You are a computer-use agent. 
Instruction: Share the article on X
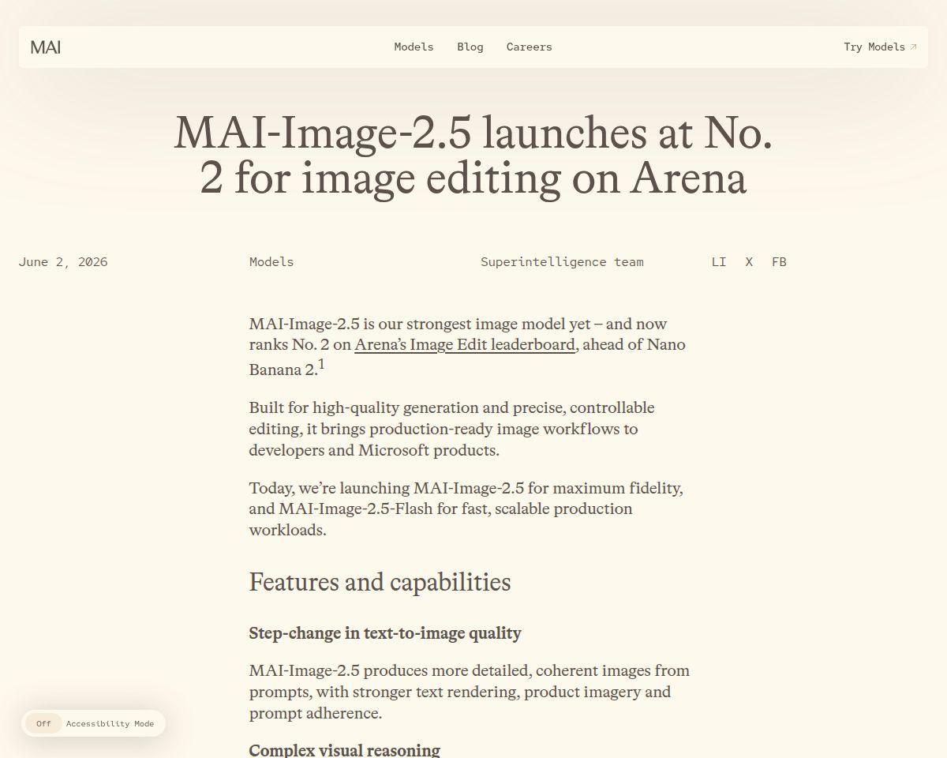click(x=749, y=261)
